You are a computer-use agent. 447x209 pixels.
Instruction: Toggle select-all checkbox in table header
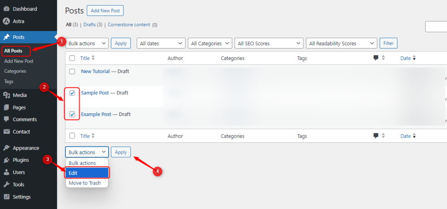coord(72,58)
